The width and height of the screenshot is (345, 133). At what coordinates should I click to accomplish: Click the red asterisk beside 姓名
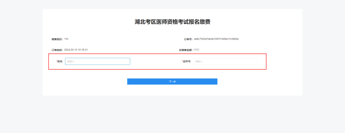click(x=57, y=61)
